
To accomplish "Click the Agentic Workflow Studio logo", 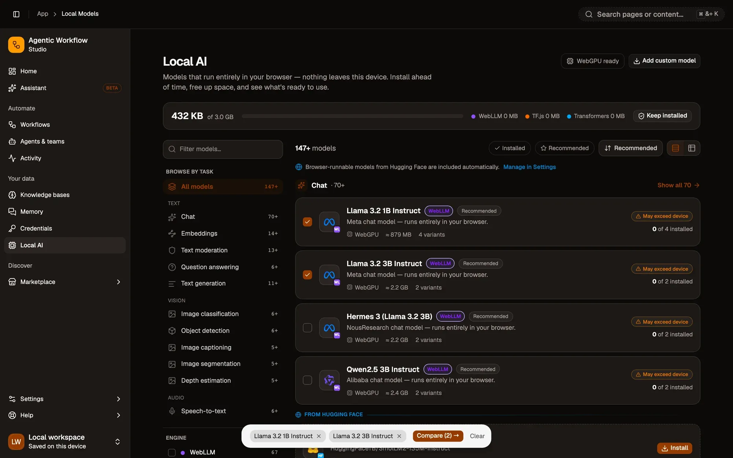I will pos(16,45).
